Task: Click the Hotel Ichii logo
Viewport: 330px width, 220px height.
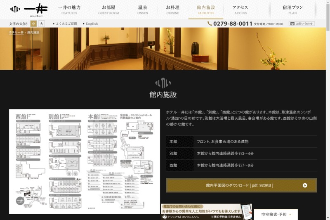Action: click(x=29, y=9)
